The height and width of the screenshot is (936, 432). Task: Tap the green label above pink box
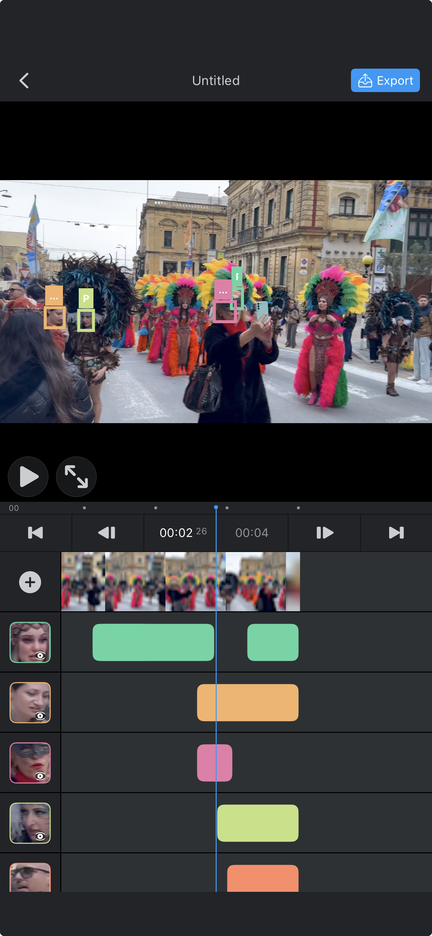pos(237,277)
